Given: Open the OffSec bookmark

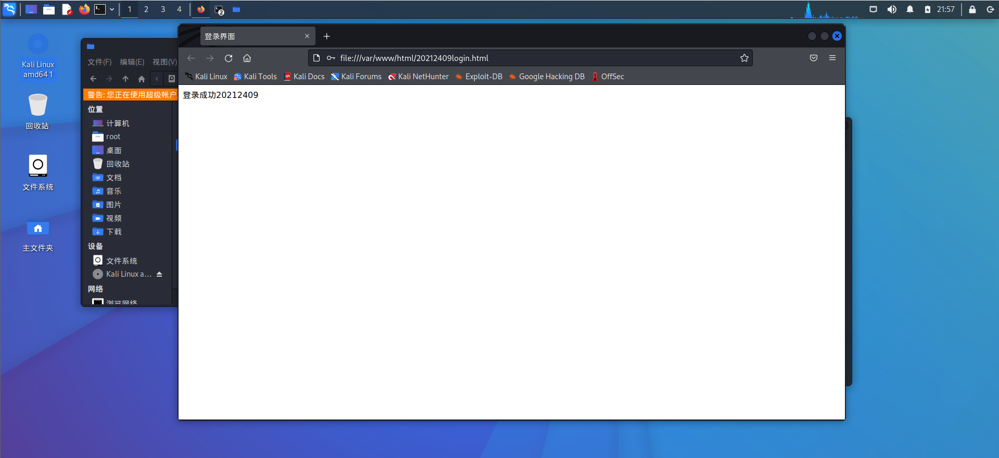Looking at the screenshot, I should [x=608, y=77].
